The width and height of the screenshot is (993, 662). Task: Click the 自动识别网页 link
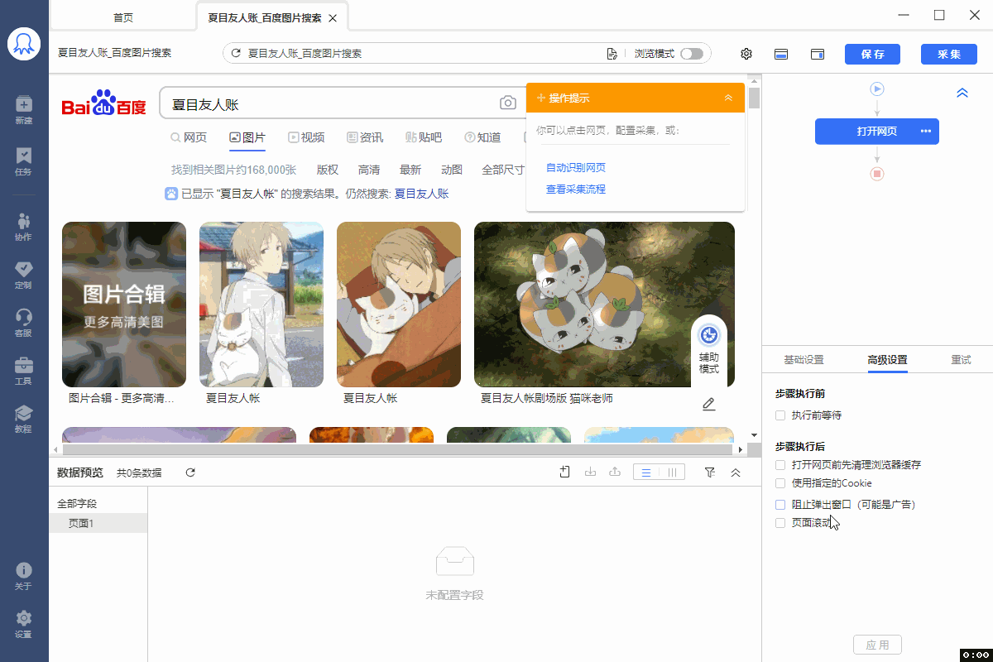coord(576,168)
